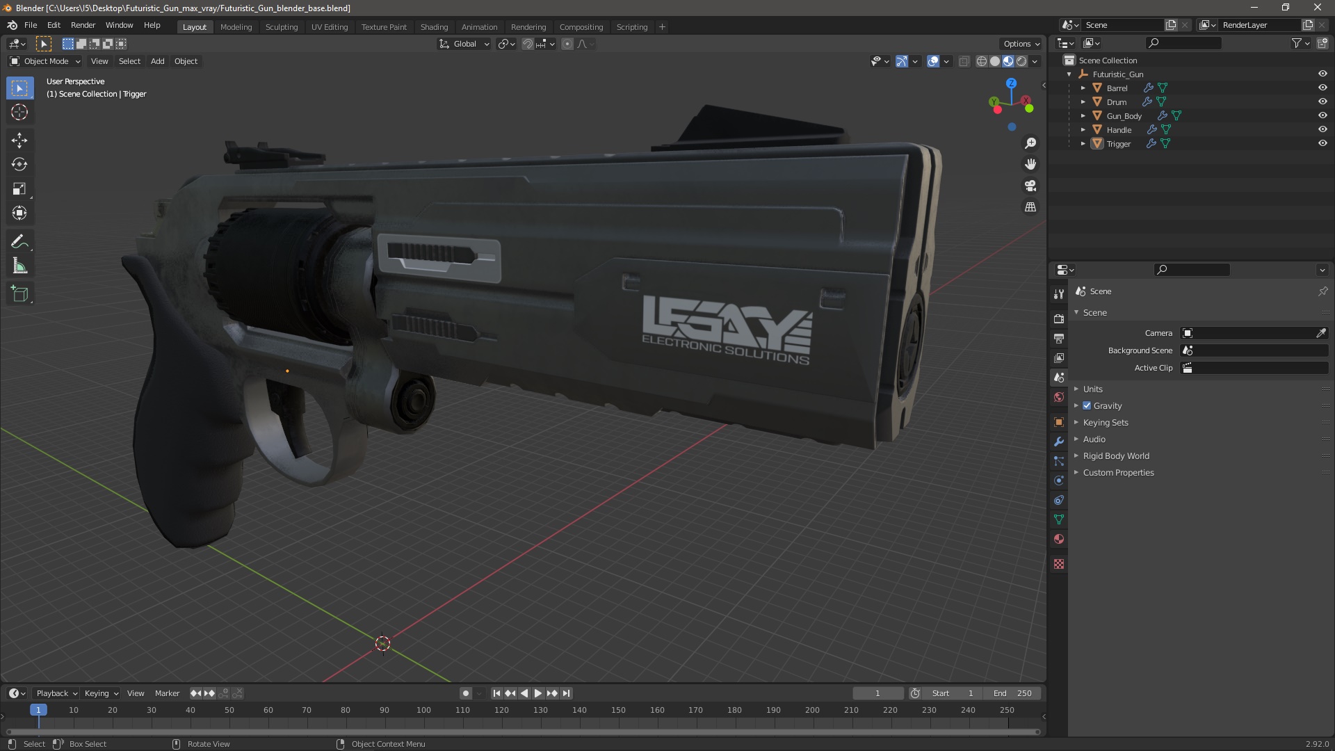Select the Cursor tool in toolbar
The image size is (1335, 751).
(19, 112)
